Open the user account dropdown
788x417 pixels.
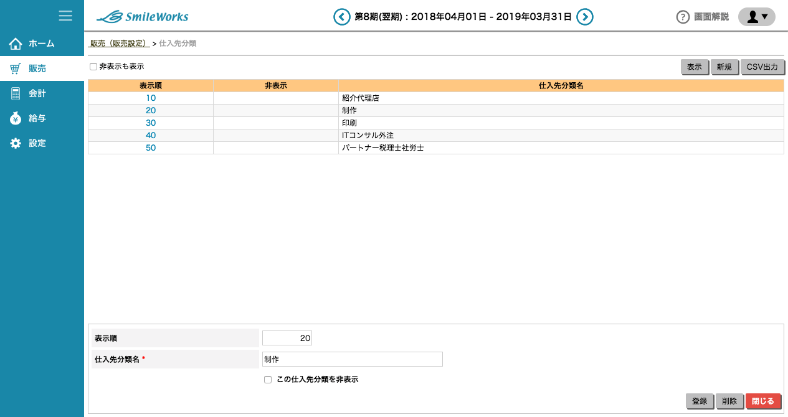(757, 17)
